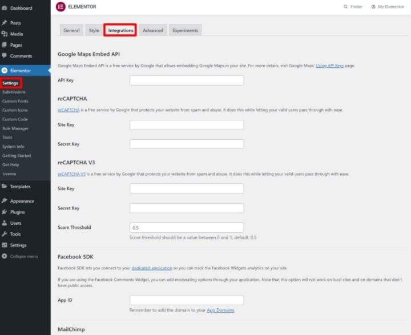Switch to the Experiments tab

tap(185, 30)
